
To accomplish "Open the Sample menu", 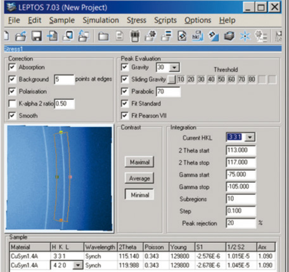I will [x=62, y=20].
